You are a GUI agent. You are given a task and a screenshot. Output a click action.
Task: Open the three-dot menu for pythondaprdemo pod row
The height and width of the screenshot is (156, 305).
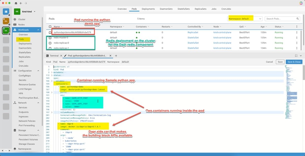click(x=297, y=32)
